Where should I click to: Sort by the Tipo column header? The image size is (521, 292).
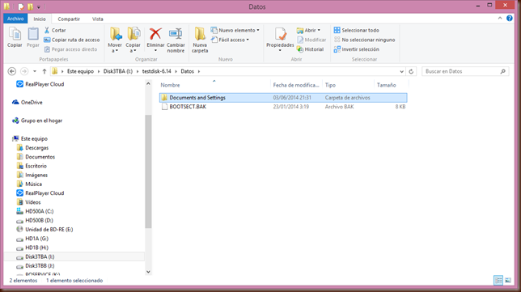tap(330, 85)
